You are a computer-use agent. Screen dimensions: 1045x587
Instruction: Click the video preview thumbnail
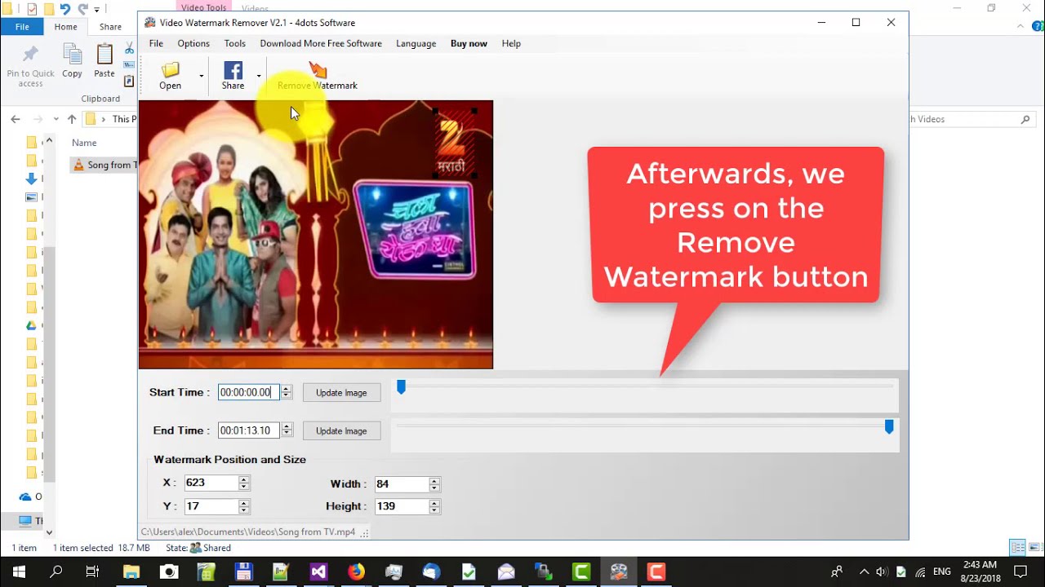316,235
